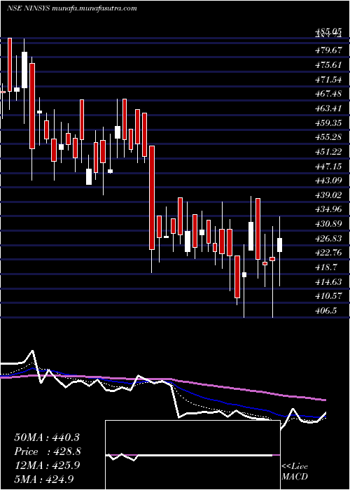Click the 467.48 price axis label
Image resolution: width=350 pixels, height=490 pixels.
[328, 93]
